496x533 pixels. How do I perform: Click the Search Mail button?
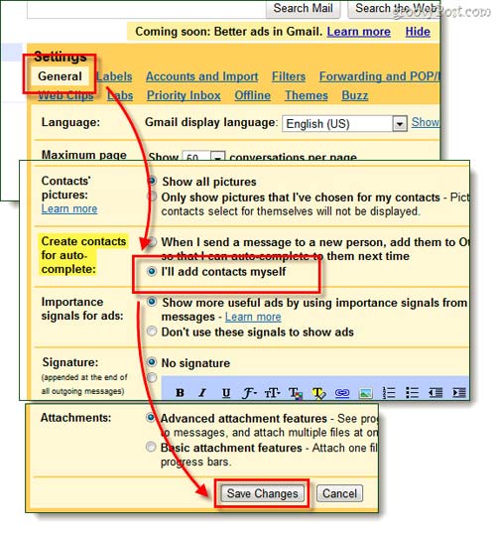pos(303,8)
